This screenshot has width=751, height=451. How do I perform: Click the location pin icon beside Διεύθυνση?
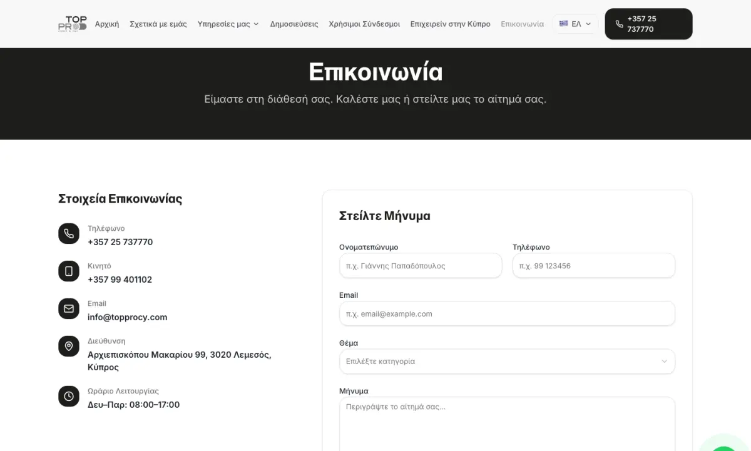coord(69,347)
